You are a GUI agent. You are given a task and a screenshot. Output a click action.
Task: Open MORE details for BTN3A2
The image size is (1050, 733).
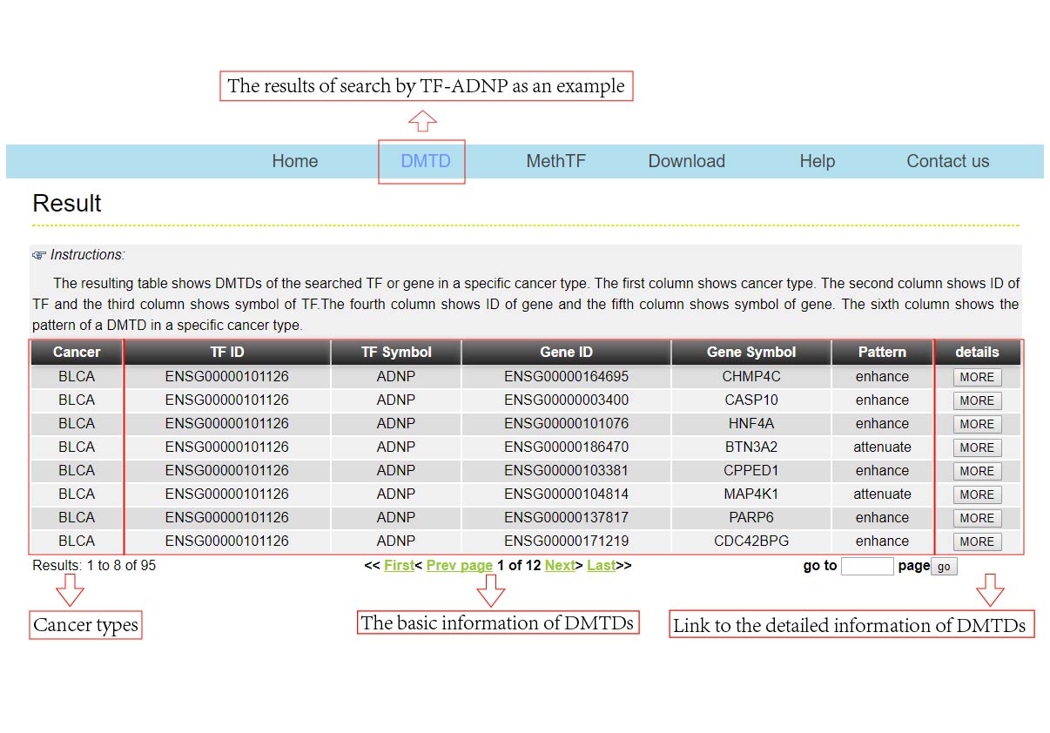pos(977,448)
